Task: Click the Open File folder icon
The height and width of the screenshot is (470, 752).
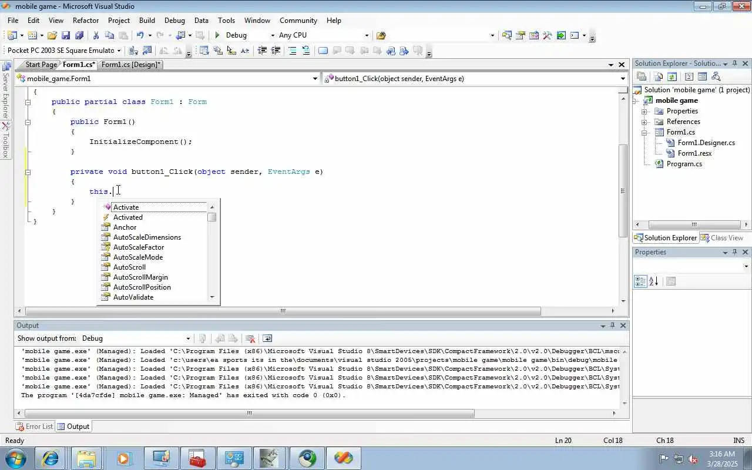Action: 52,35
